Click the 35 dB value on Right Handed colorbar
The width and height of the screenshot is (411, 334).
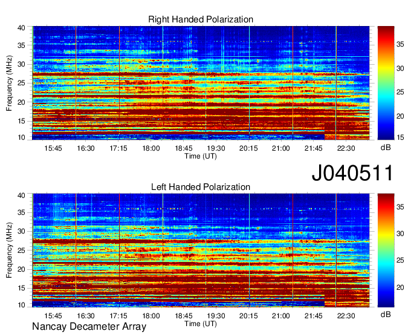[x=400, y=44]
